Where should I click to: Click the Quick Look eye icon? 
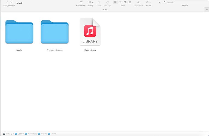pyautogui.click(x=139, y=2)
